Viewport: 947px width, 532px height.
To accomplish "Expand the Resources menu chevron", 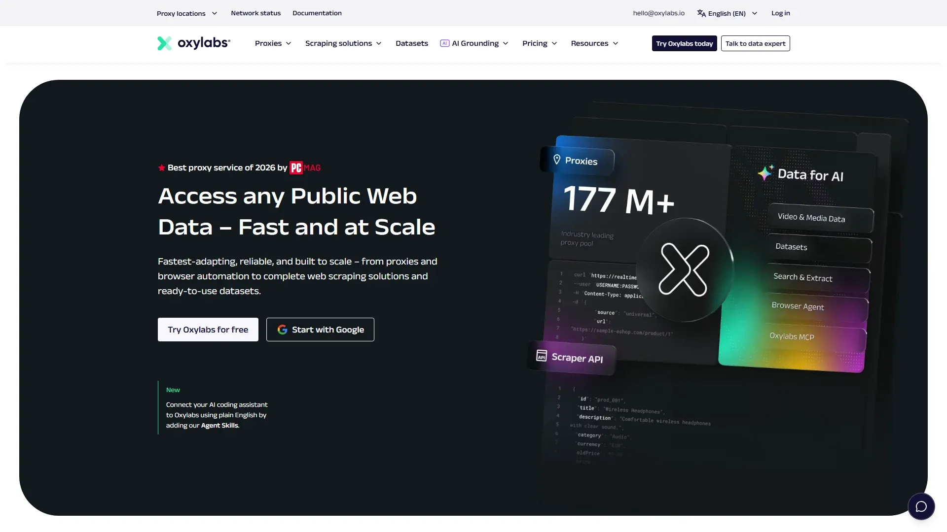I will tap(616, 43).
